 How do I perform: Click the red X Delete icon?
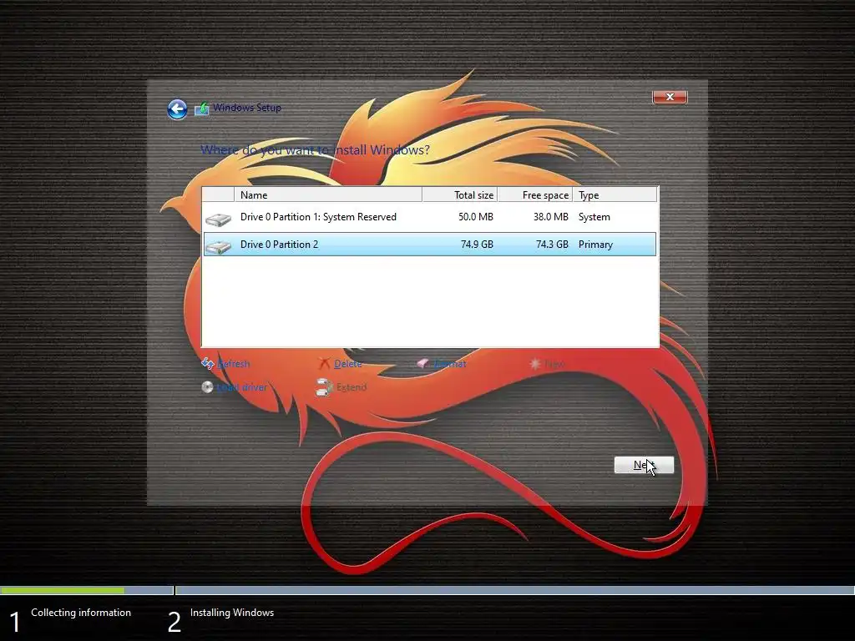(x=324, y=363)
